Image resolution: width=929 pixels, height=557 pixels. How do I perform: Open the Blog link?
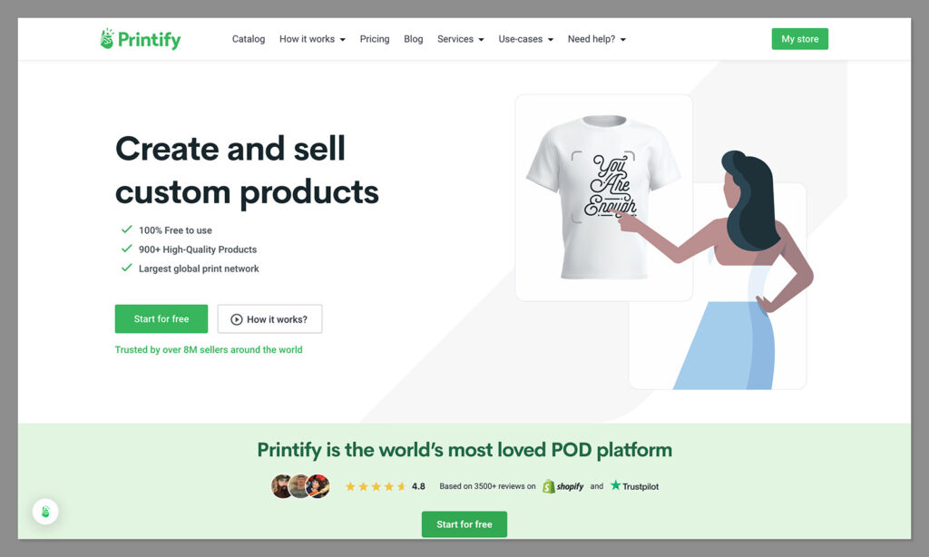[x=413, y=39]
